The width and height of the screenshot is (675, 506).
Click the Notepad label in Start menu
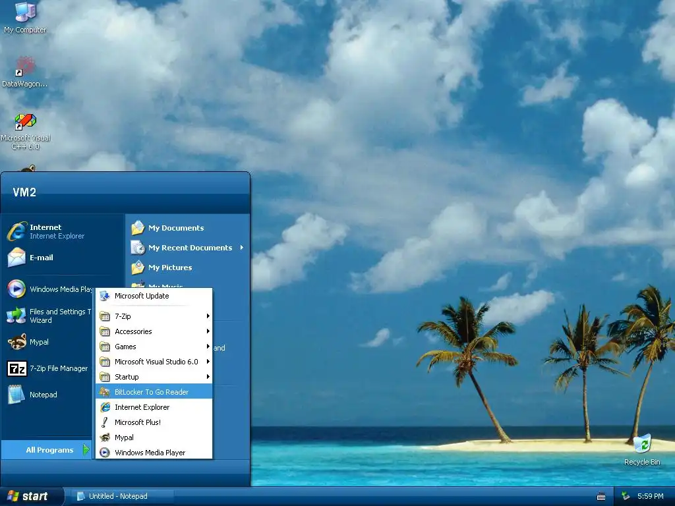click(43, 395)
